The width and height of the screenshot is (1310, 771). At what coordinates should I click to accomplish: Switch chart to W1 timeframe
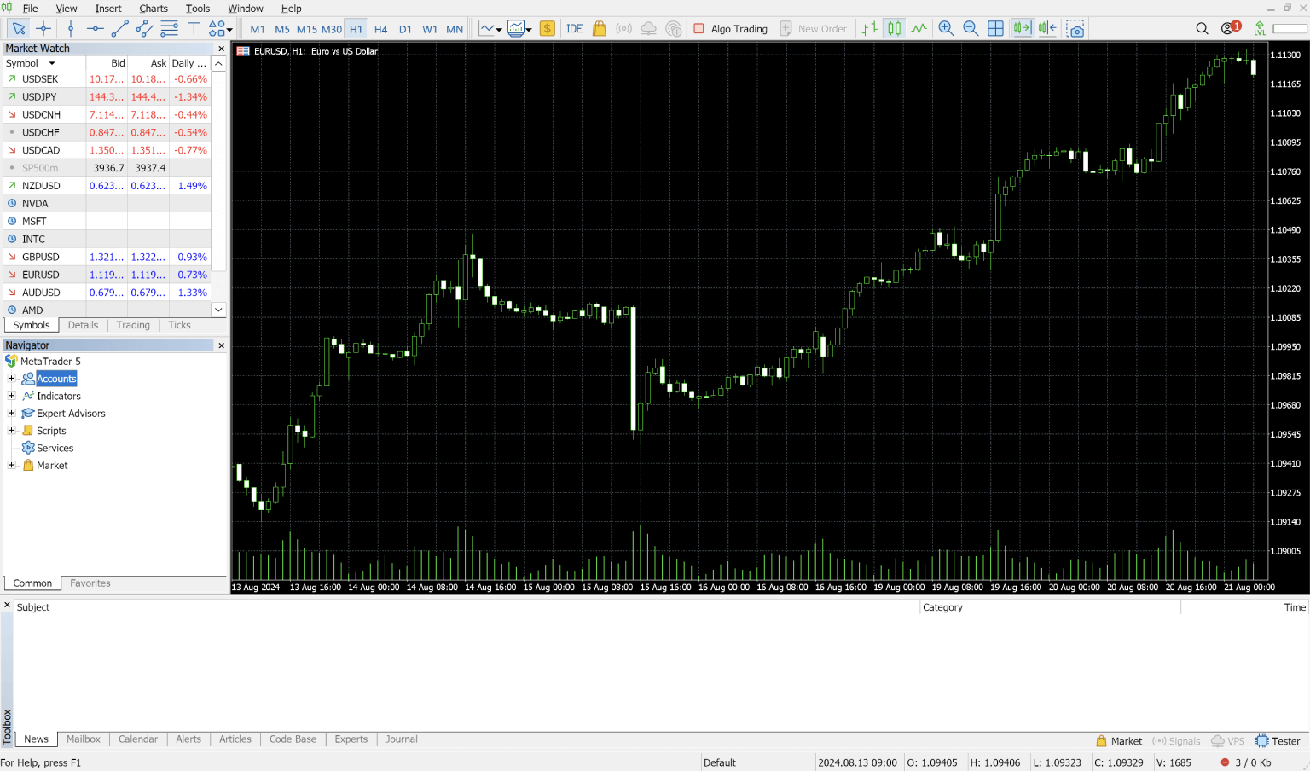[x=431, y=29]
